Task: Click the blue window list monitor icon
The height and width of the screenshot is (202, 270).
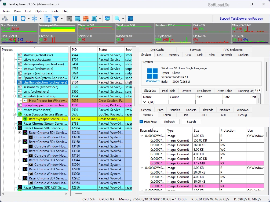Action: [x=78, y=19]
